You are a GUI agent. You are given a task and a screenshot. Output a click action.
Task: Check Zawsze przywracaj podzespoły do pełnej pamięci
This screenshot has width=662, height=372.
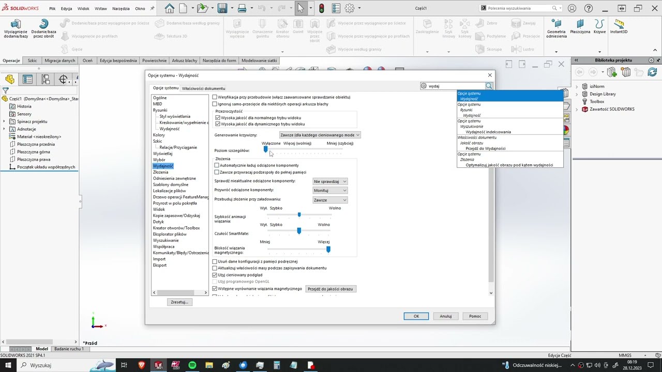click(x=217, y=172)
